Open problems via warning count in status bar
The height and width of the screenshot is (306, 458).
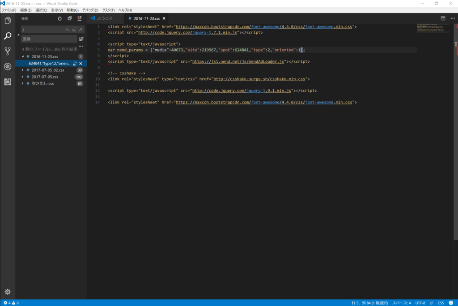[16, 303]
